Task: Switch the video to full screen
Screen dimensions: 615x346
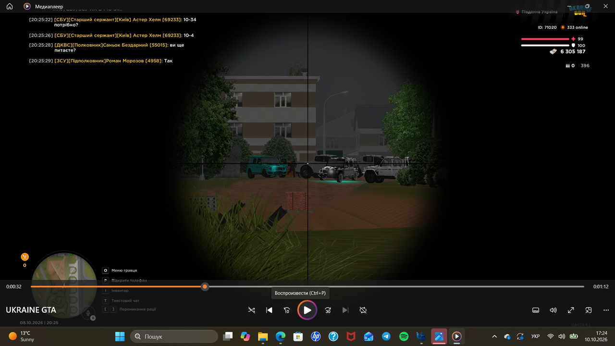Action: pos(571,310)
